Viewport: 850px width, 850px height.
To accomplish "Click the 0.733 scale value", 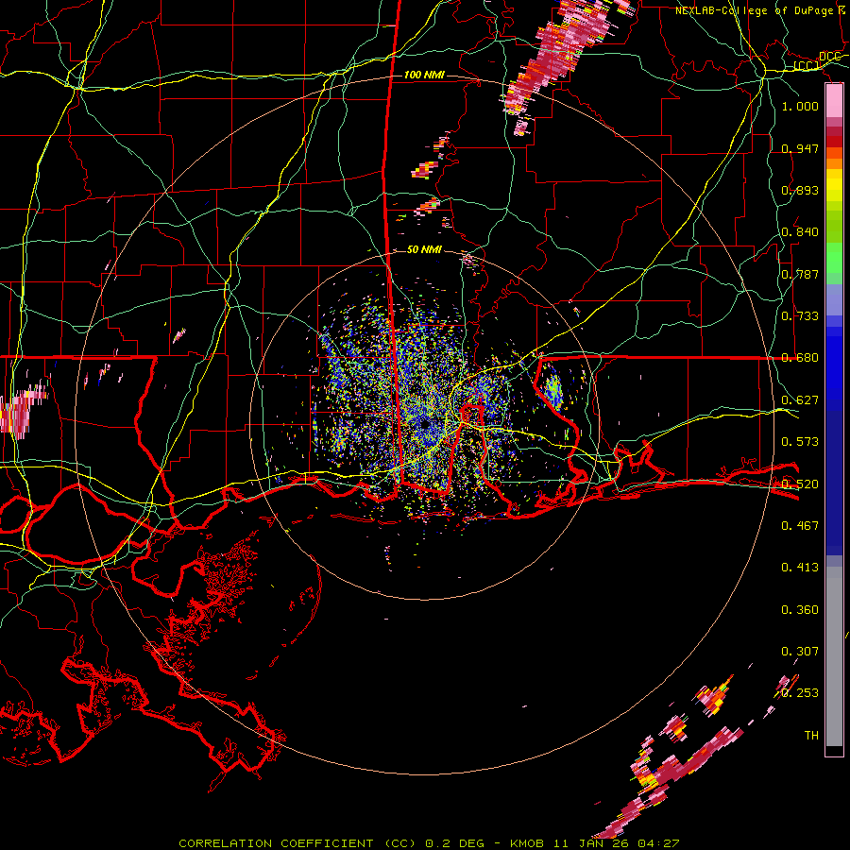I will 800,316.
